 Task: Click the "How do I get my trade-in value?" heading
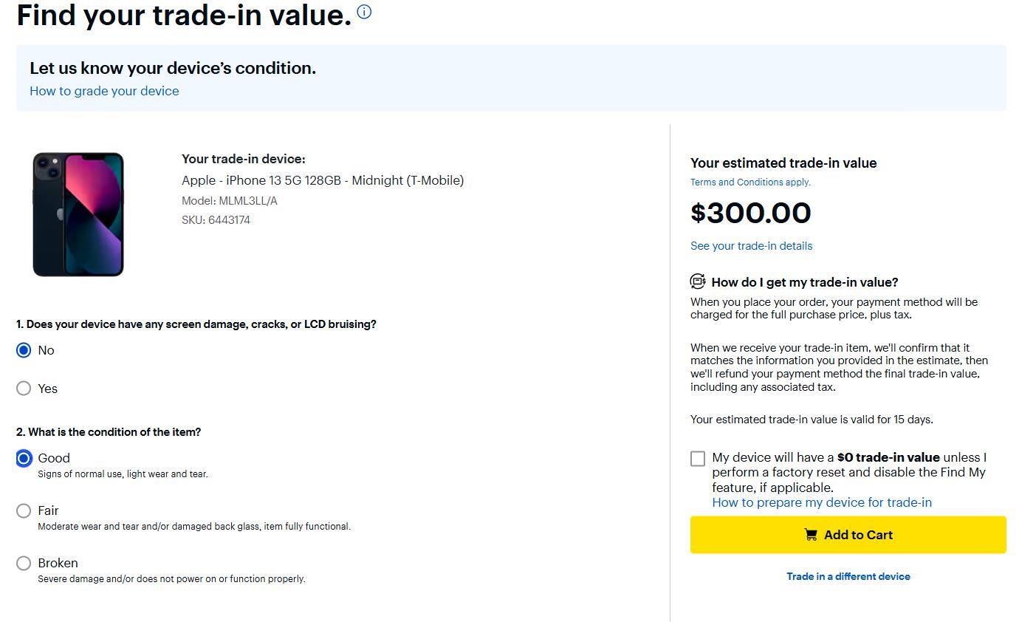tap(805, 282)
